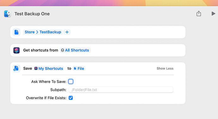Click the Test Backup One title
Image resolution: width=218 pixels, height=119 pixels.
32,14
